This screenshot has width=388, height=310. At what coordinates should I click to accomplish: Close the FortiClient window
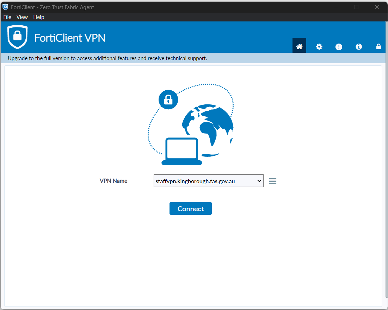click(x=377, y=7)
